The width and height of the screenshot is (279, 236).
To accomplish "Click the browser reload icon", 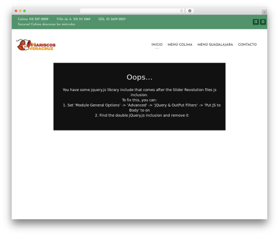I will 181,11.
